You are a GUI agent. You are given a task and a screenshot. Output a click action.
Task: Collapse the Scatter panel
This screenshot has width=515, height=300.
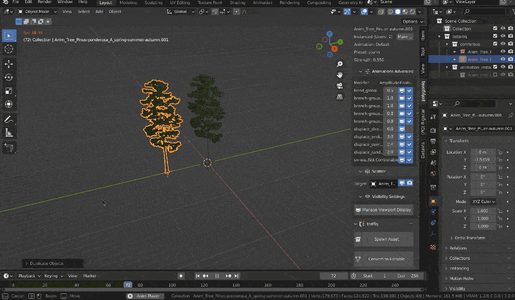pyautogui.click(x=360, y=171)
